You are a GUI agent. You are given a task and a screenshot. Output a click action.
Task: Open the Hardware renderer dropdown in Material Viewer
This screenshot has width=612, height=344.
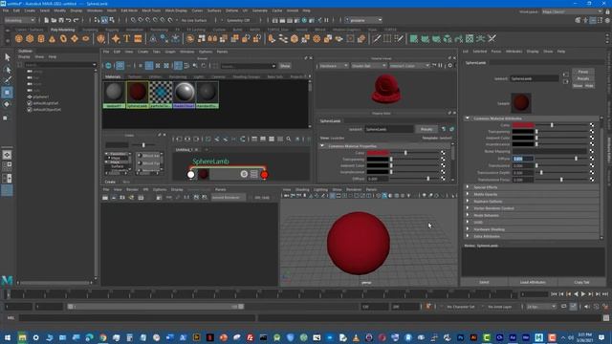coord(334,66)
